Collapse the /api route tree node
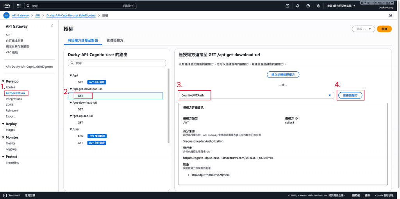The image size is (400, 199). click(x=71, y=75)
